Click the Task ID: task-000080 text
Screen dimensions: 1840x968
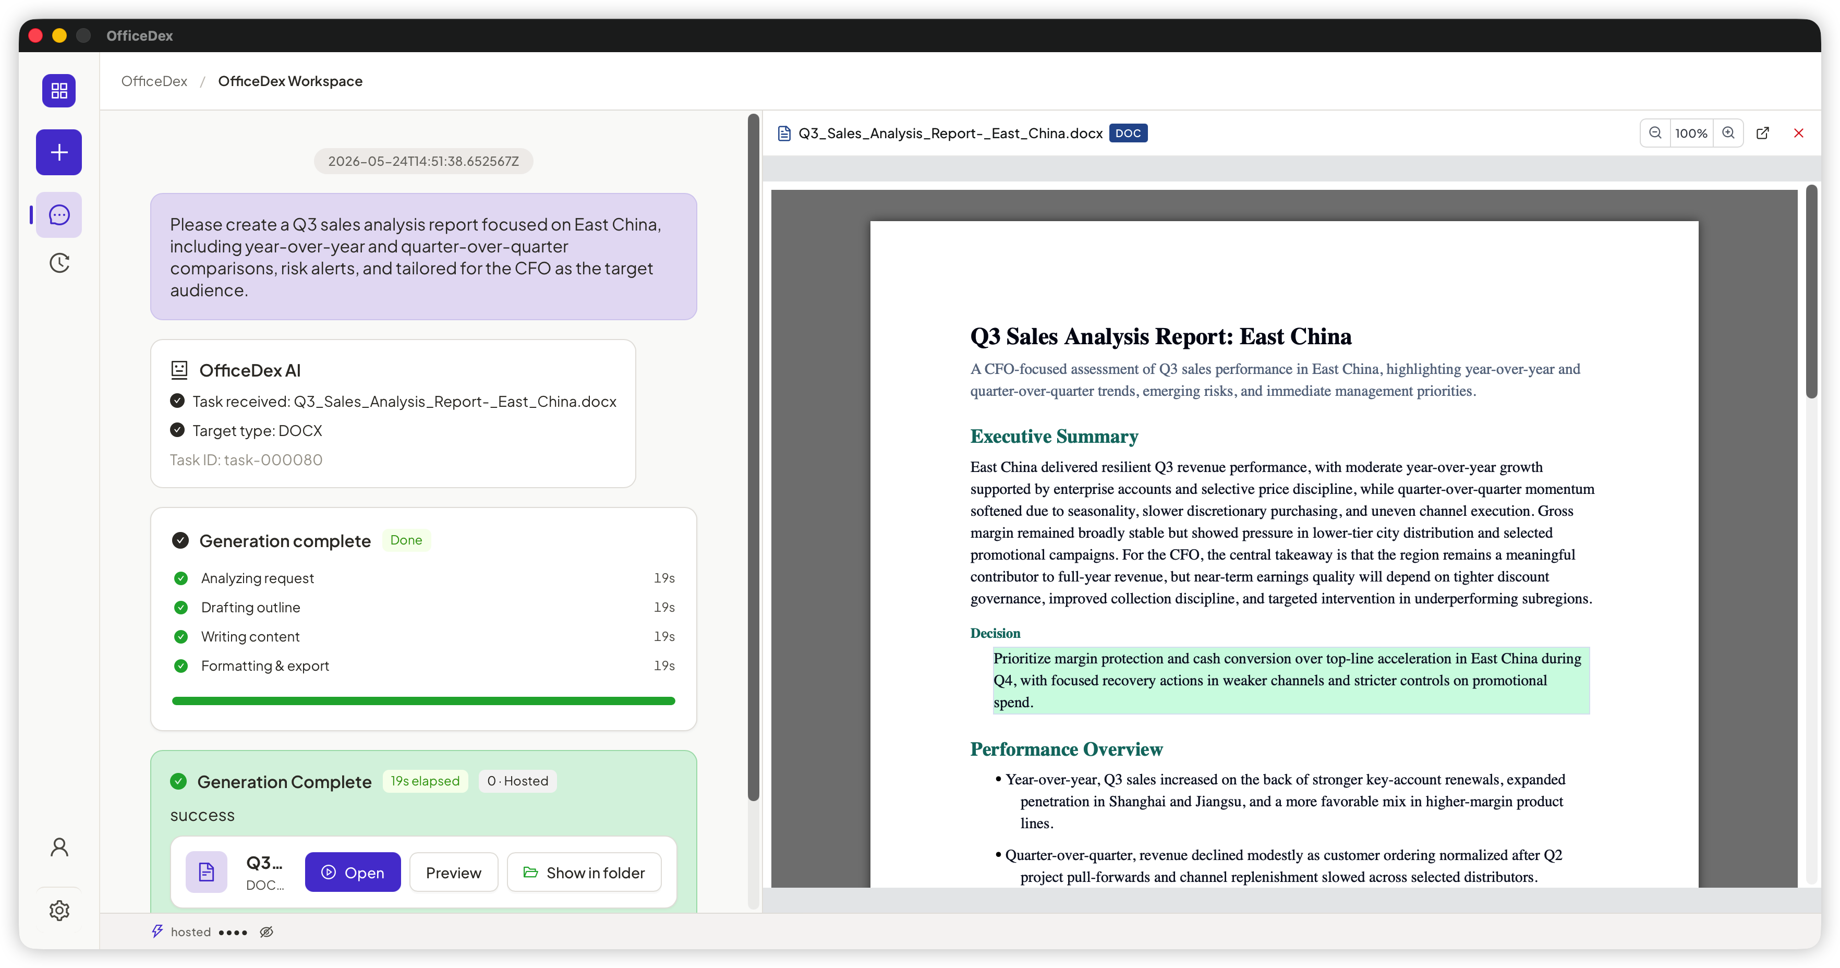point(246,459)
